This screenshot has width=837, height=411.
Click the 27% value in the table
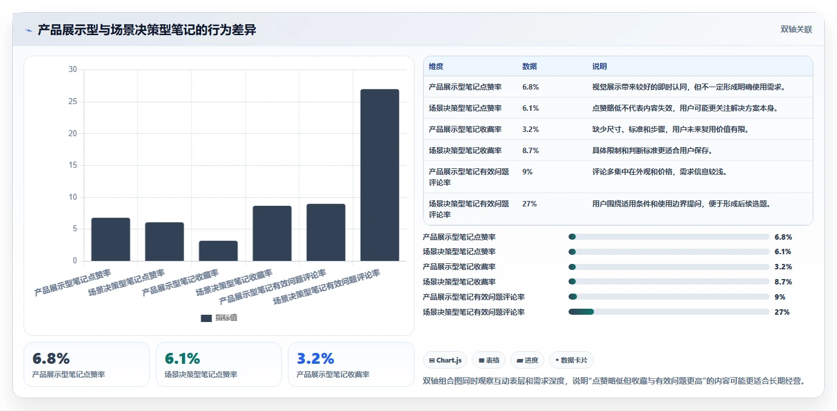click(x=529, y=204)
